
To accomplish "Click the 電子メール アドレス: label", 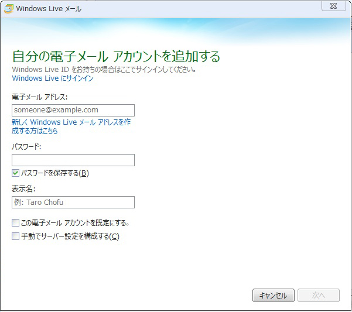I will click(x=39, y=97).
